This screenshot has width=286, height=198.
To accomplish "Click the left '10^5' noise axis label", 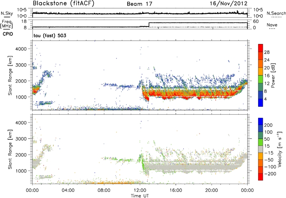I will click(x=22, y=10).
